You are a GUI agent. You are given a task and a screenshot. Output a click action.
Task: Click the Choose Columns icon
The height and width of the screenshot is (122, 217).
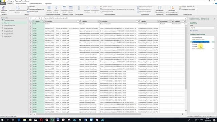(x=49, y=8)
